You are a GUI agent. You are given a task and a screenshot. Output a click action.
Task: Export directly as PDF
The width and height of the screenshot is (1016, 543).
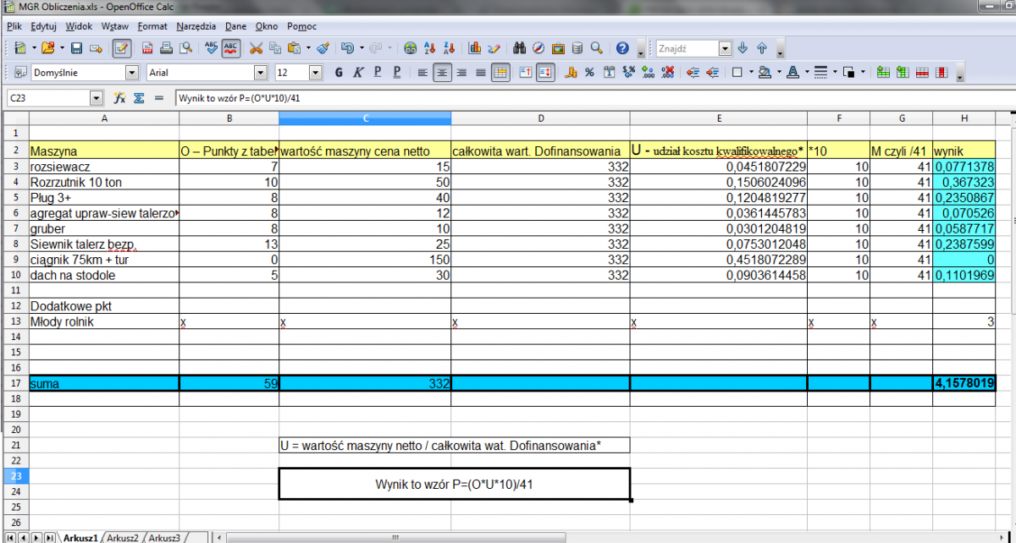(146, 48)
